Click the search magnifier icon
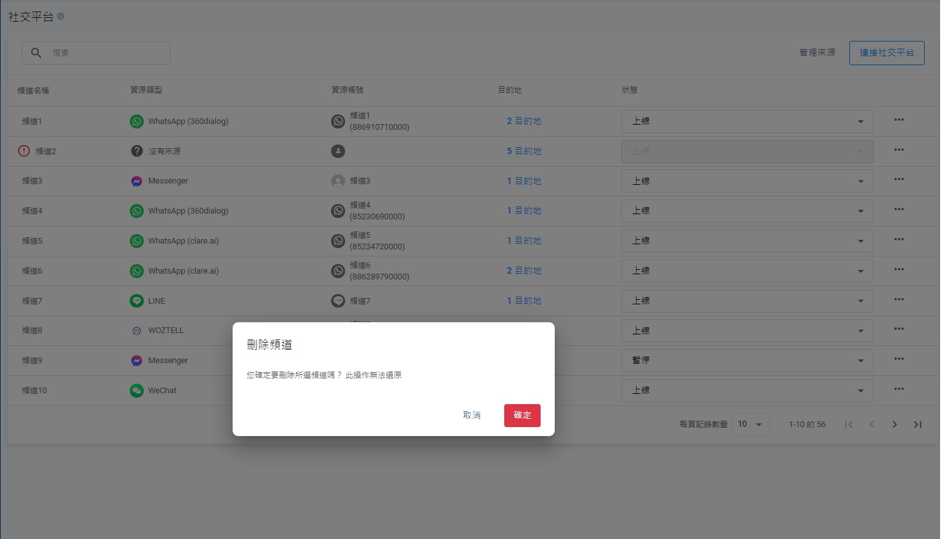 point(36,52)
